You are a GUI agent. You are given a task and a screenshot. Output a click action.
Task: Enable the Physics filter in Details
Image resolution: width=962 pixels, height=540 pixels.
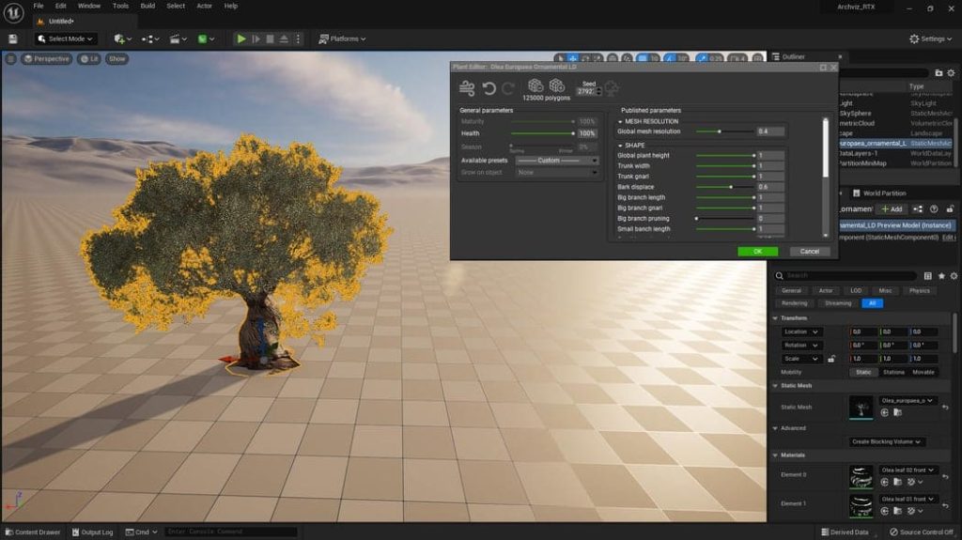(919, 290)
